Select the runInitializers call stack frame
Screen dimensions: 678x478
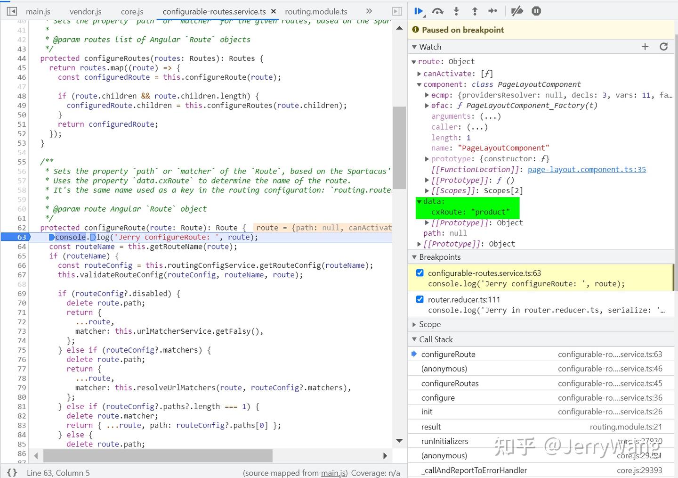point(541,441)
